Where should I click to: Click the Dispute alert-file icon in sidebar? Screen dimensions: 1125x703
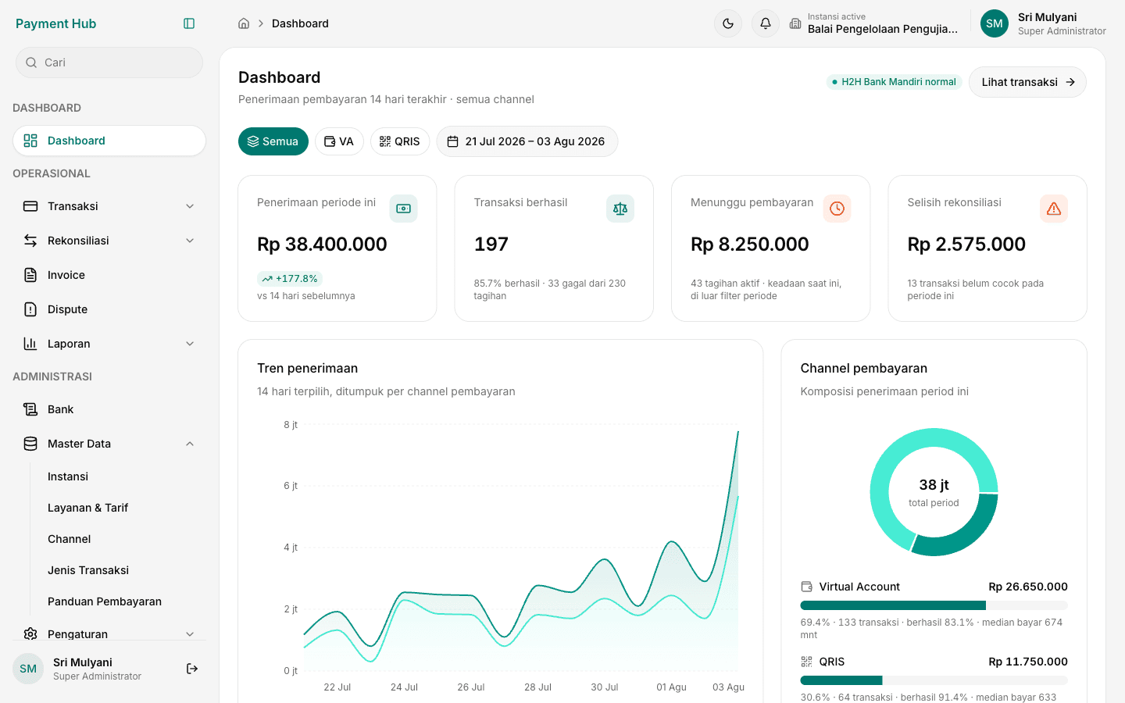point(30,309)
